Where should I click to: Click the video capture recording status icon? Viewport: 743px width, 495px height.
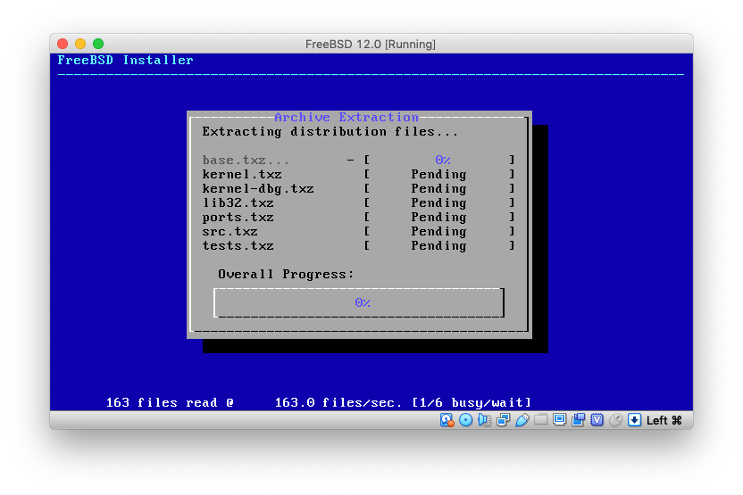(578, 420)
